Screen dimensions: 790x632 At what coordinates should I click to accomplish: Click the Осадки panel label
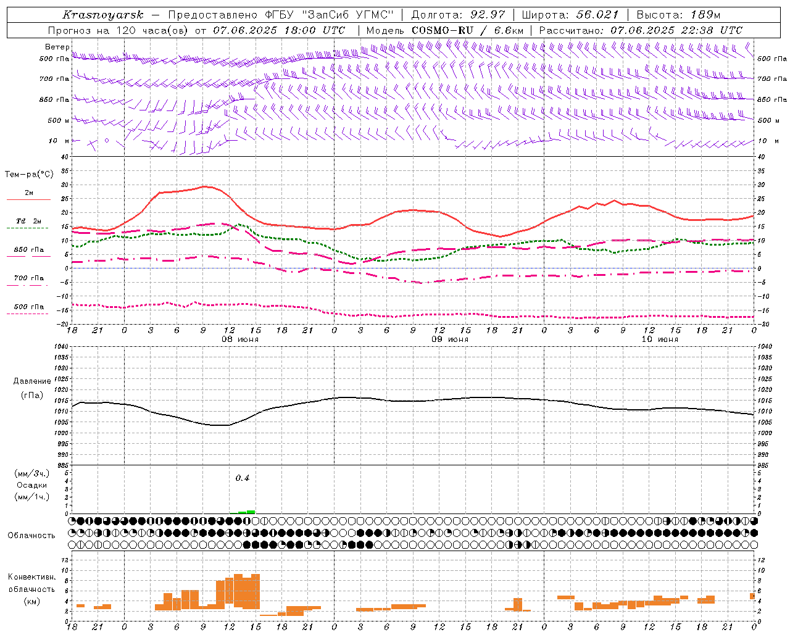[x=32, y=485]
